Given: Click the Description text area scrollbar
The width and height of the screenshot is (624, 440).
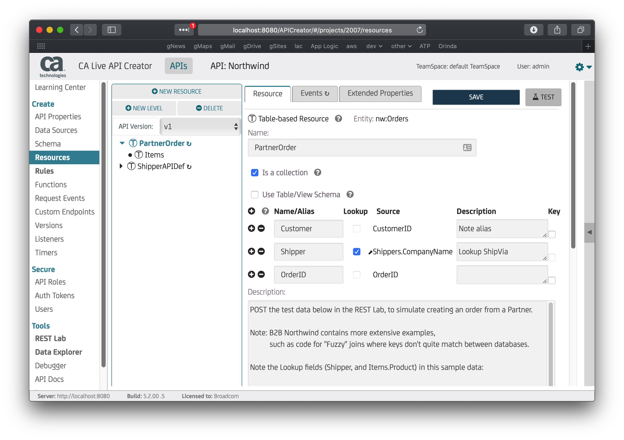Looking at the screenshot, I should tap(550, 342).
